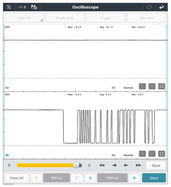
Task: Expand bottom channel to fullscreen
Action: click(x=162, y=154)
